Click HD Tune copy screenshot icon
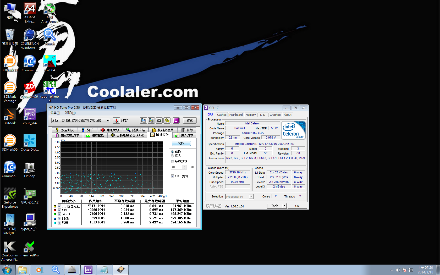The height and width of the screenshot is (275, 440). [151, 120]
